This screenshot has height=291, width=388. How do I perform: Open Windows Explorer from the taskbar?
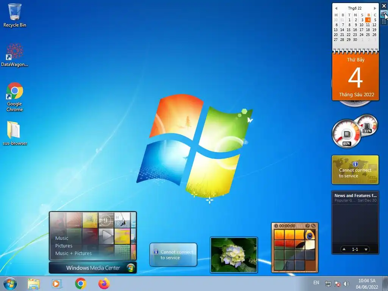34,284
